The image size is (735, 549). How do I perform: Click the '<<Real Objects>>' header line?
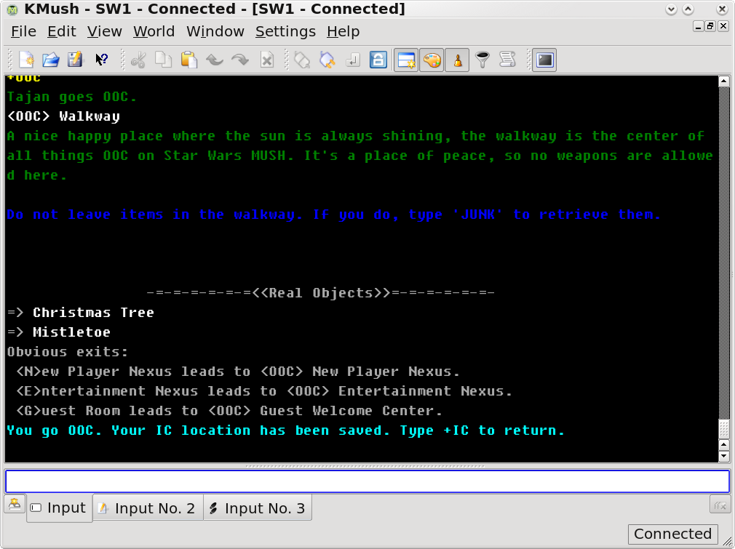(x=321, y=293)
